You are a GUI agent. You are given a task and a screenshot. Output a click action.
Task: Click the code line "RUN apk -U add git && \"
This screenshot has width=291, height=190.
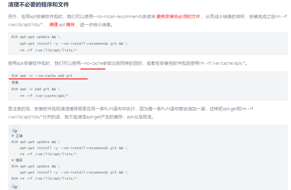coord(36,89)
